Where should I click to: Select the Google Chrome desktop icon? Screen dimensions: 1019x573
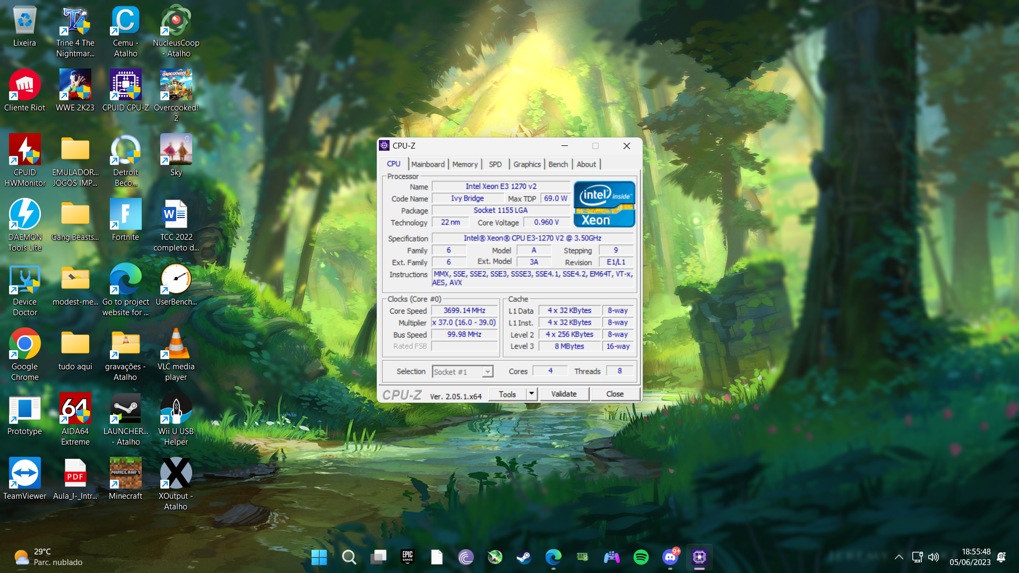(24, 355)
